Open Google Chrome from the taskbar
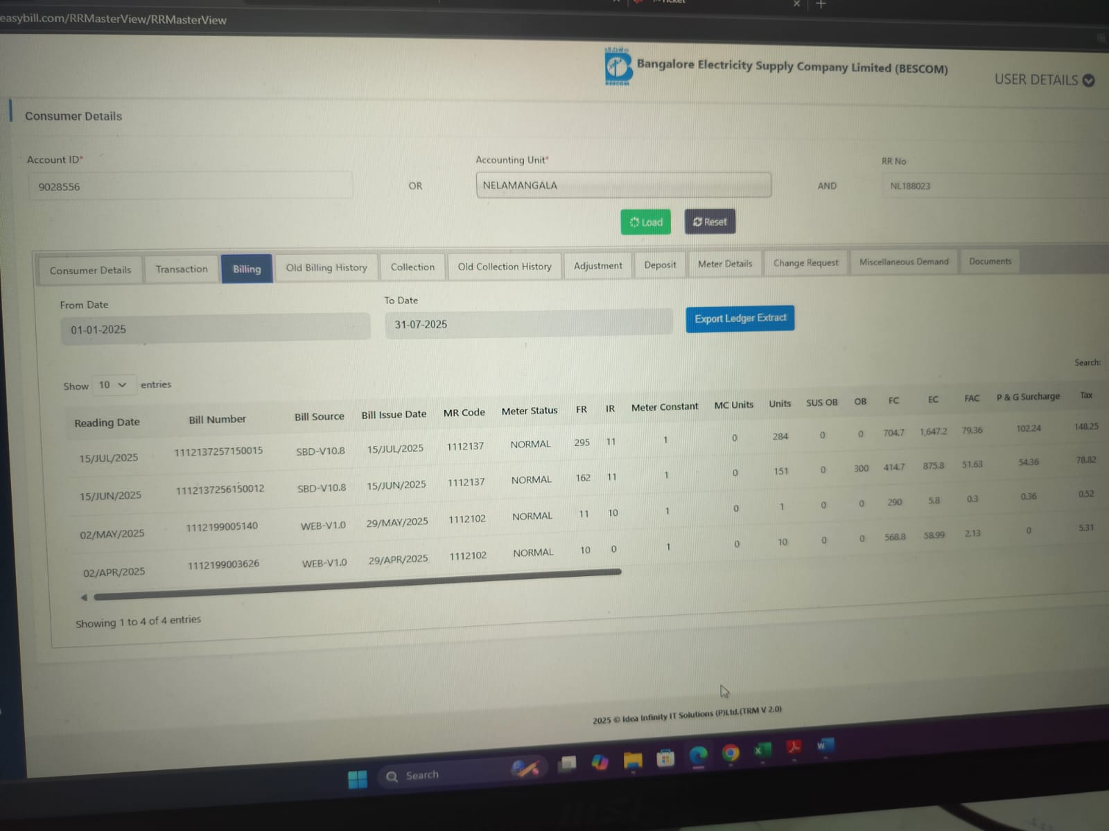 pyautogui.click(x=730, y=753)
